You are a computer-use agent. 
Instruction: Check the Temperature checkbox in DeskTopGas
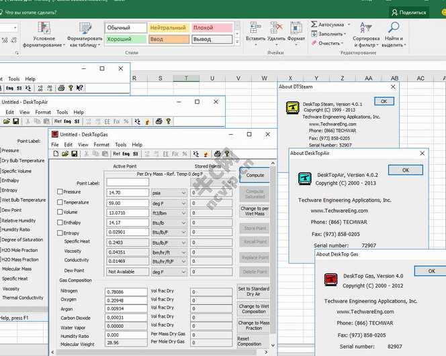60,202
